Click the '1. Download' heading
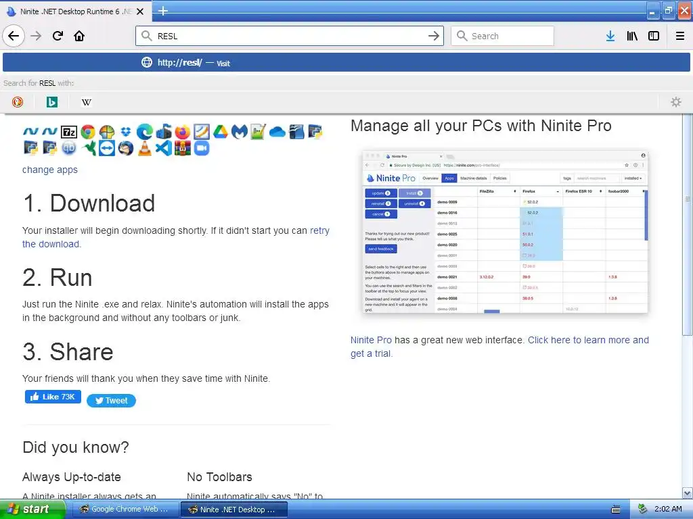 coord(89,203)
